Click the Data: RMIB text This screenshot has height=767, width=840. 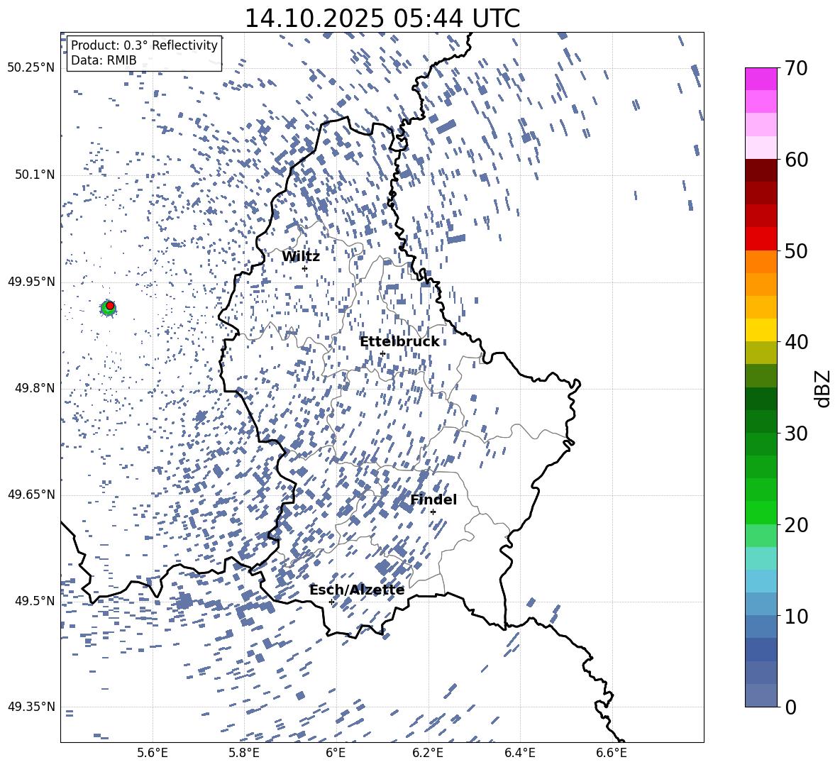click(104, 61)
